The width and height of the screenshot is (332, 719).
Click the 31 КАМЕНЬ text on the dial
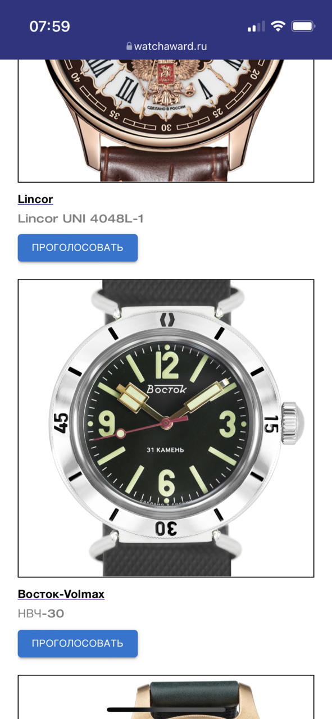[x=165, y=450]
